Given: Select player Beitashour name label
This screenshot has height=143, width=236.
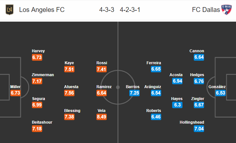Looking at the screenshot, I should pyautogui.click(x=42, y=122).
